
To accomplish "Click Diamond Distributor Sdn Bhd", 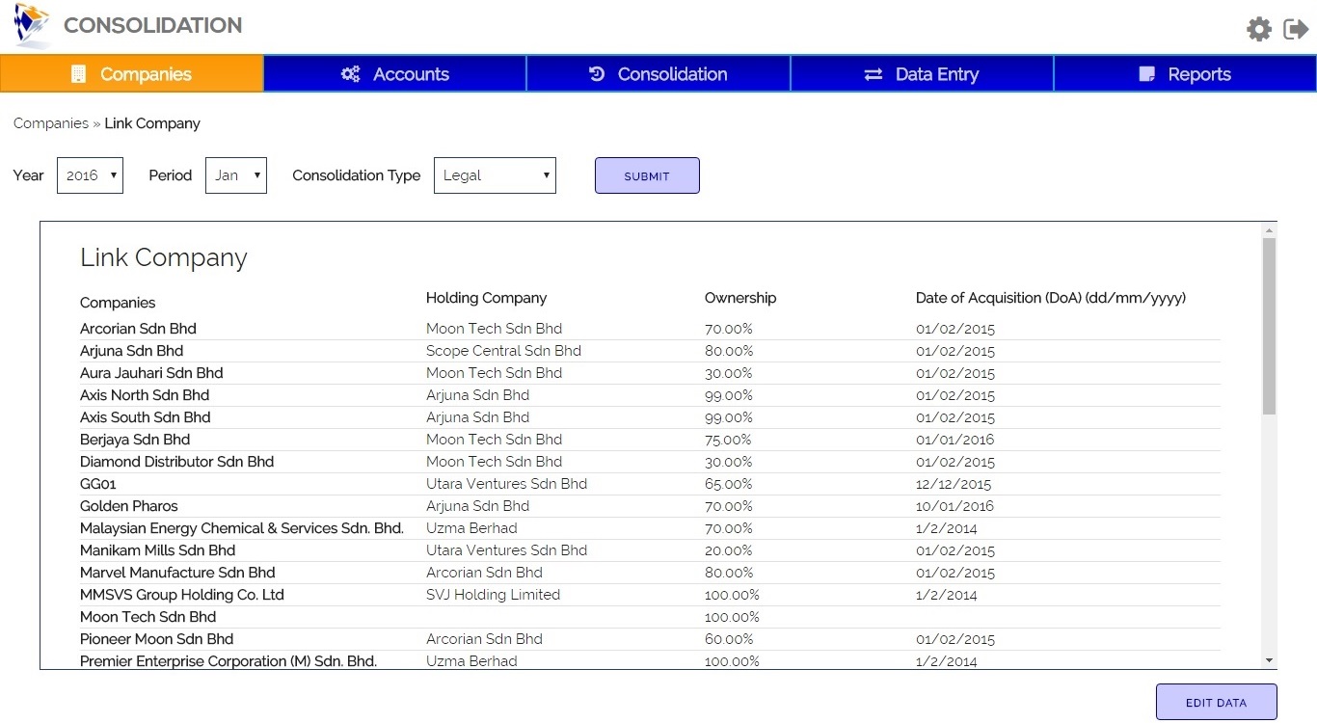I will click(x=176, y=462).
